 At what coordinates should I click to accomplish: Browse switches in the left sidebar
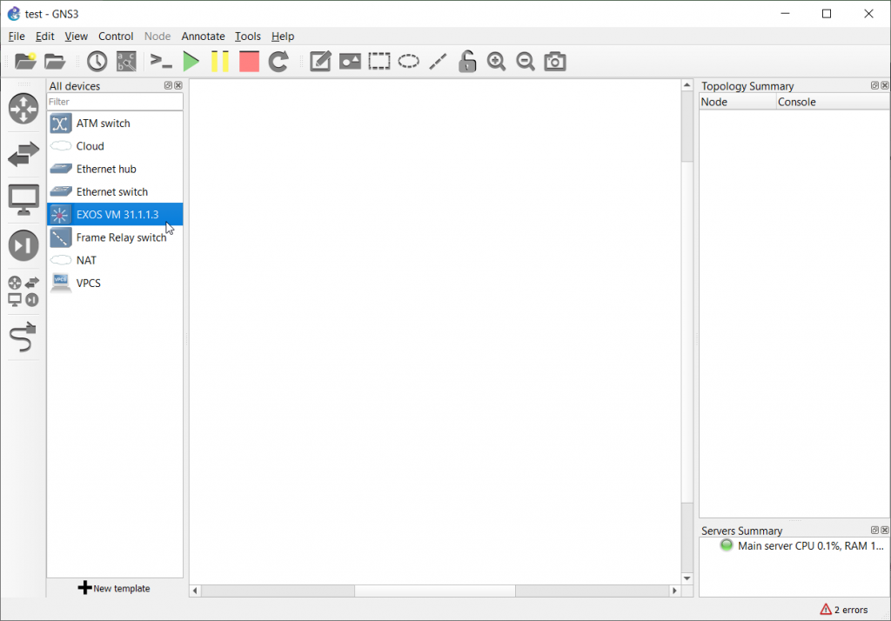(23, 154)
